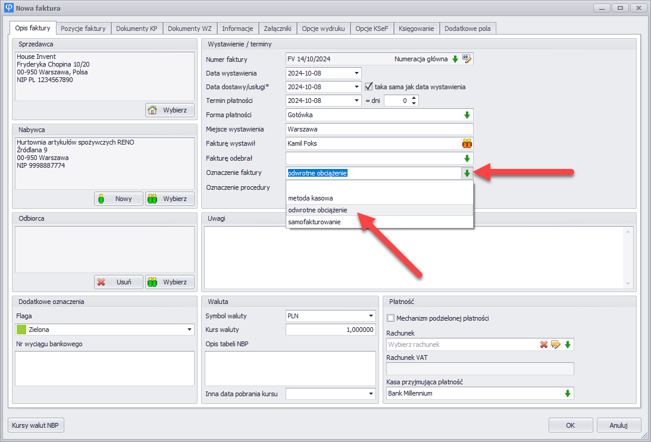This screenshot has width=651, height=442.
Task: Increase the dni spinner value
Action: [x=415, y=98]
